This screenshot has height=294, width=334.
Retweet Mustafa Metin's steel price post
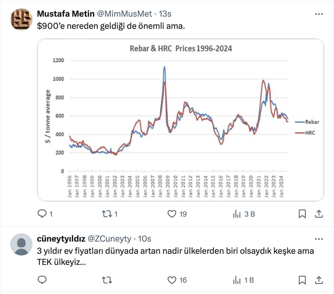pos(107,214)
